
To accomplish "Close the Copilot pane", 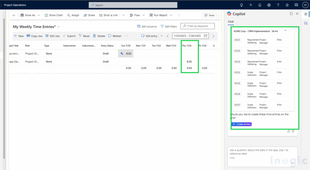I will click(x=297, y=14).
